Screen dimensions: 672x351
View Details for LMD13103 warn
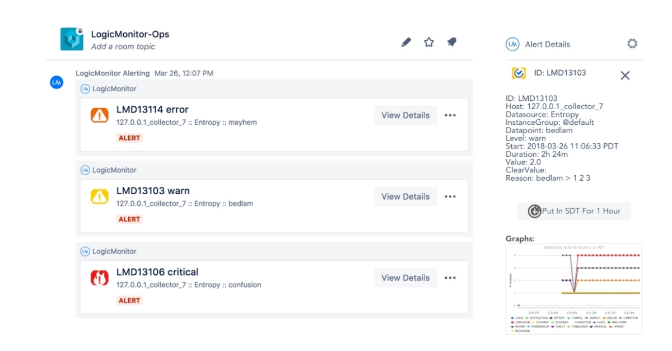[405, 196]
